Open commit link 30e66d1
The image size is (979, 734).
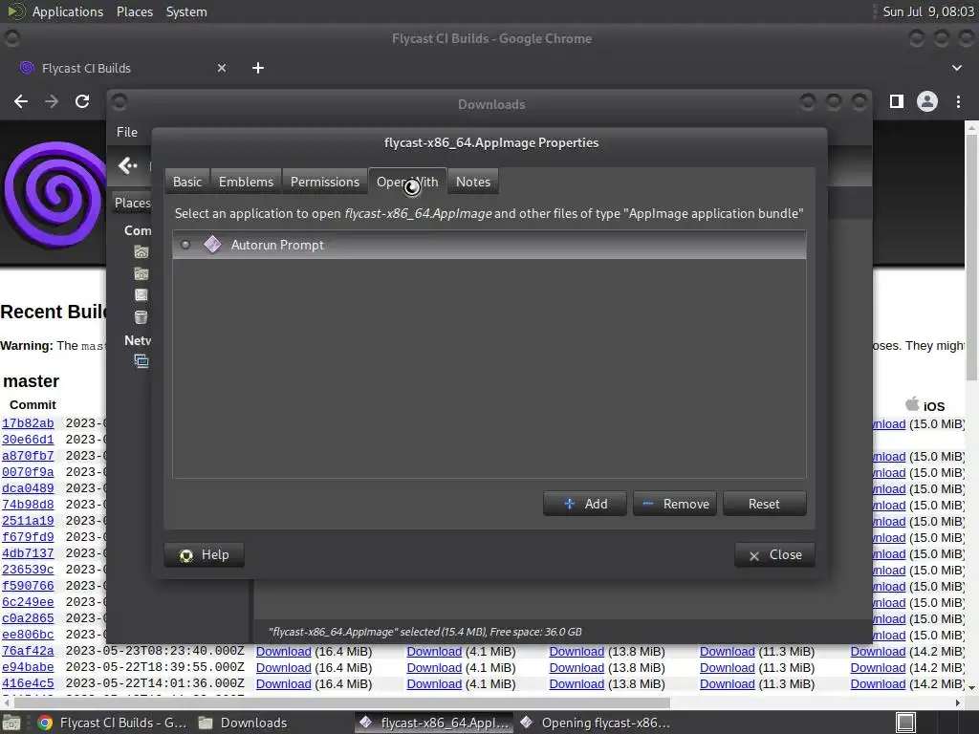(28, 440)
